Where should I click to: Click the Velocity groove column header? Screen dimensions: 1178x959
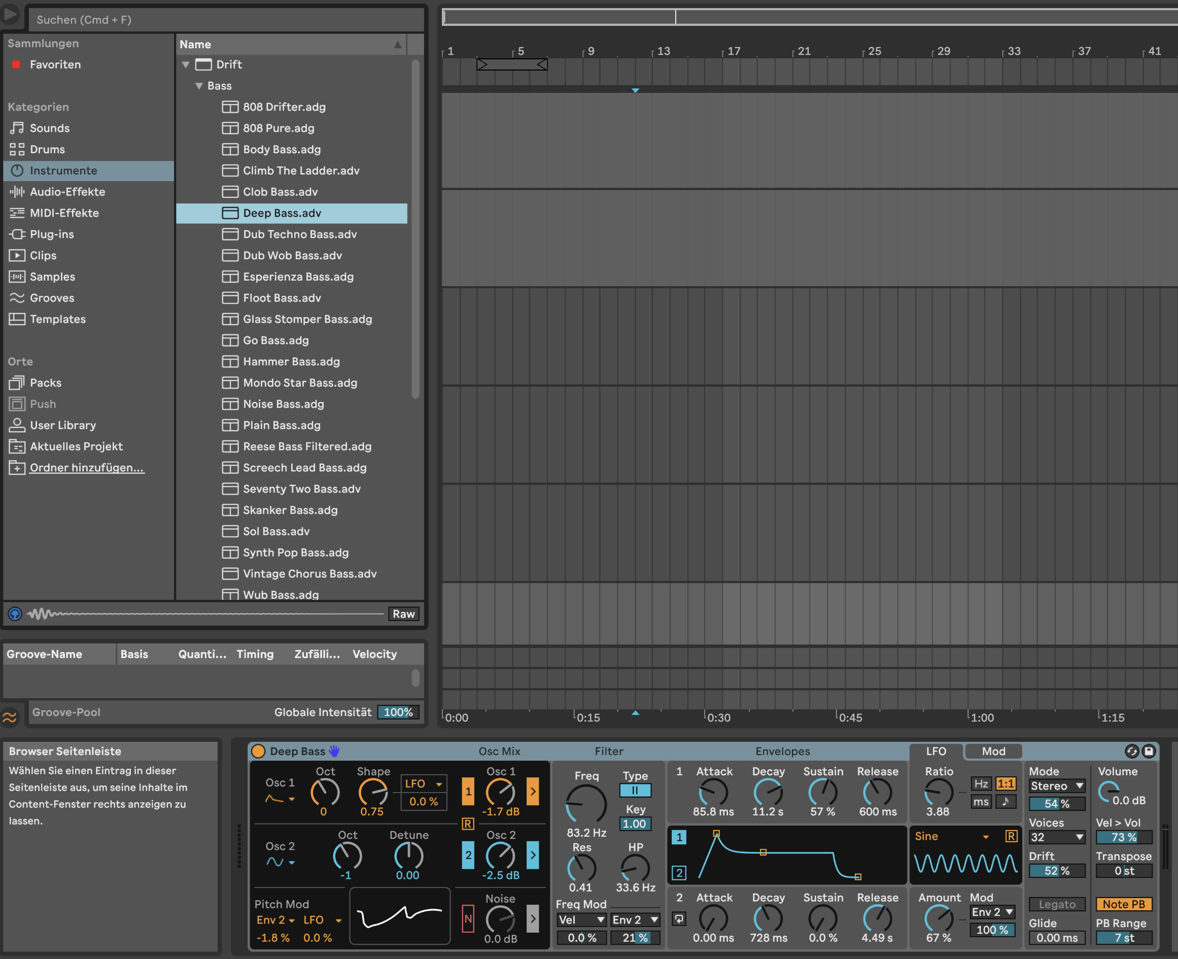[375, 654]
